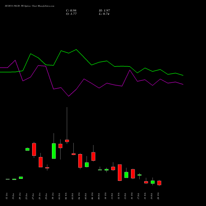This screenshot has width=206, height=206.
Task: Select the high value H: 1.97
Action: [x=104, y=11]
